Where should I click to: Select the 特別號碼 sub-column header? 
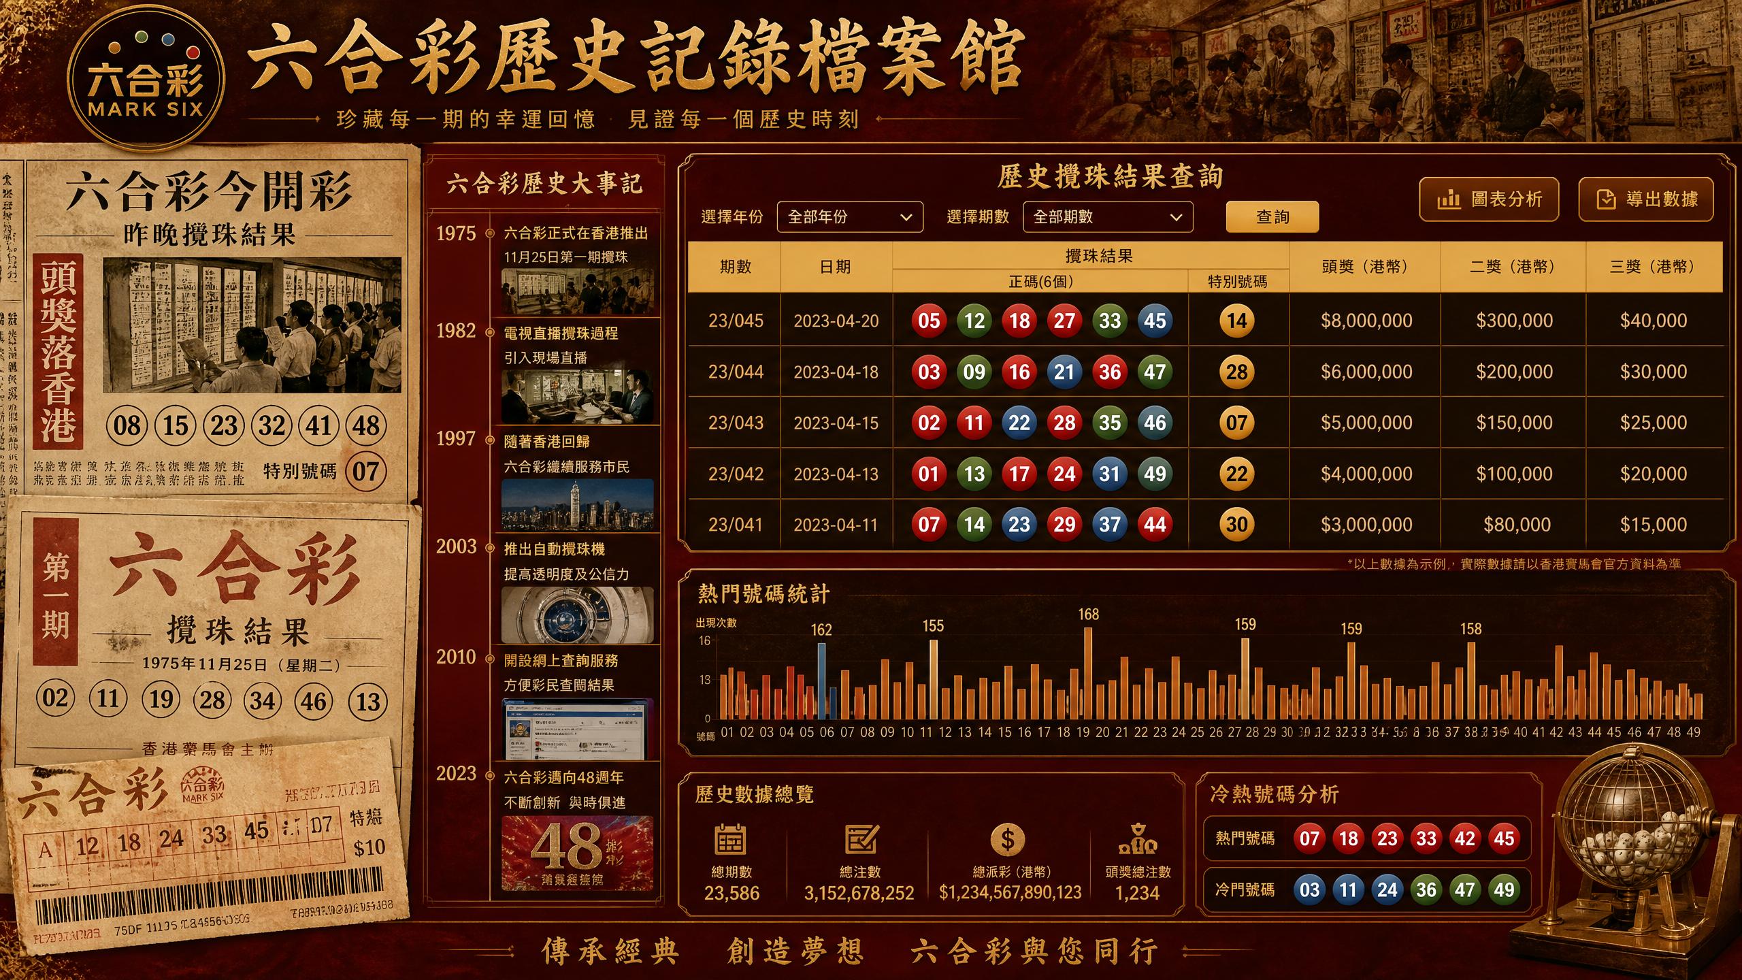pyautogui.click(x=1238, y=281)
